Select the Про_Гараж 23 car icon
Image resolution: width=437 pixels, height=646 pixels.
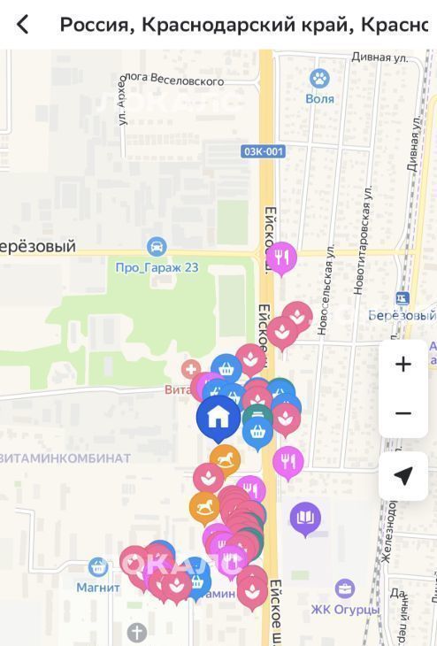157,246
